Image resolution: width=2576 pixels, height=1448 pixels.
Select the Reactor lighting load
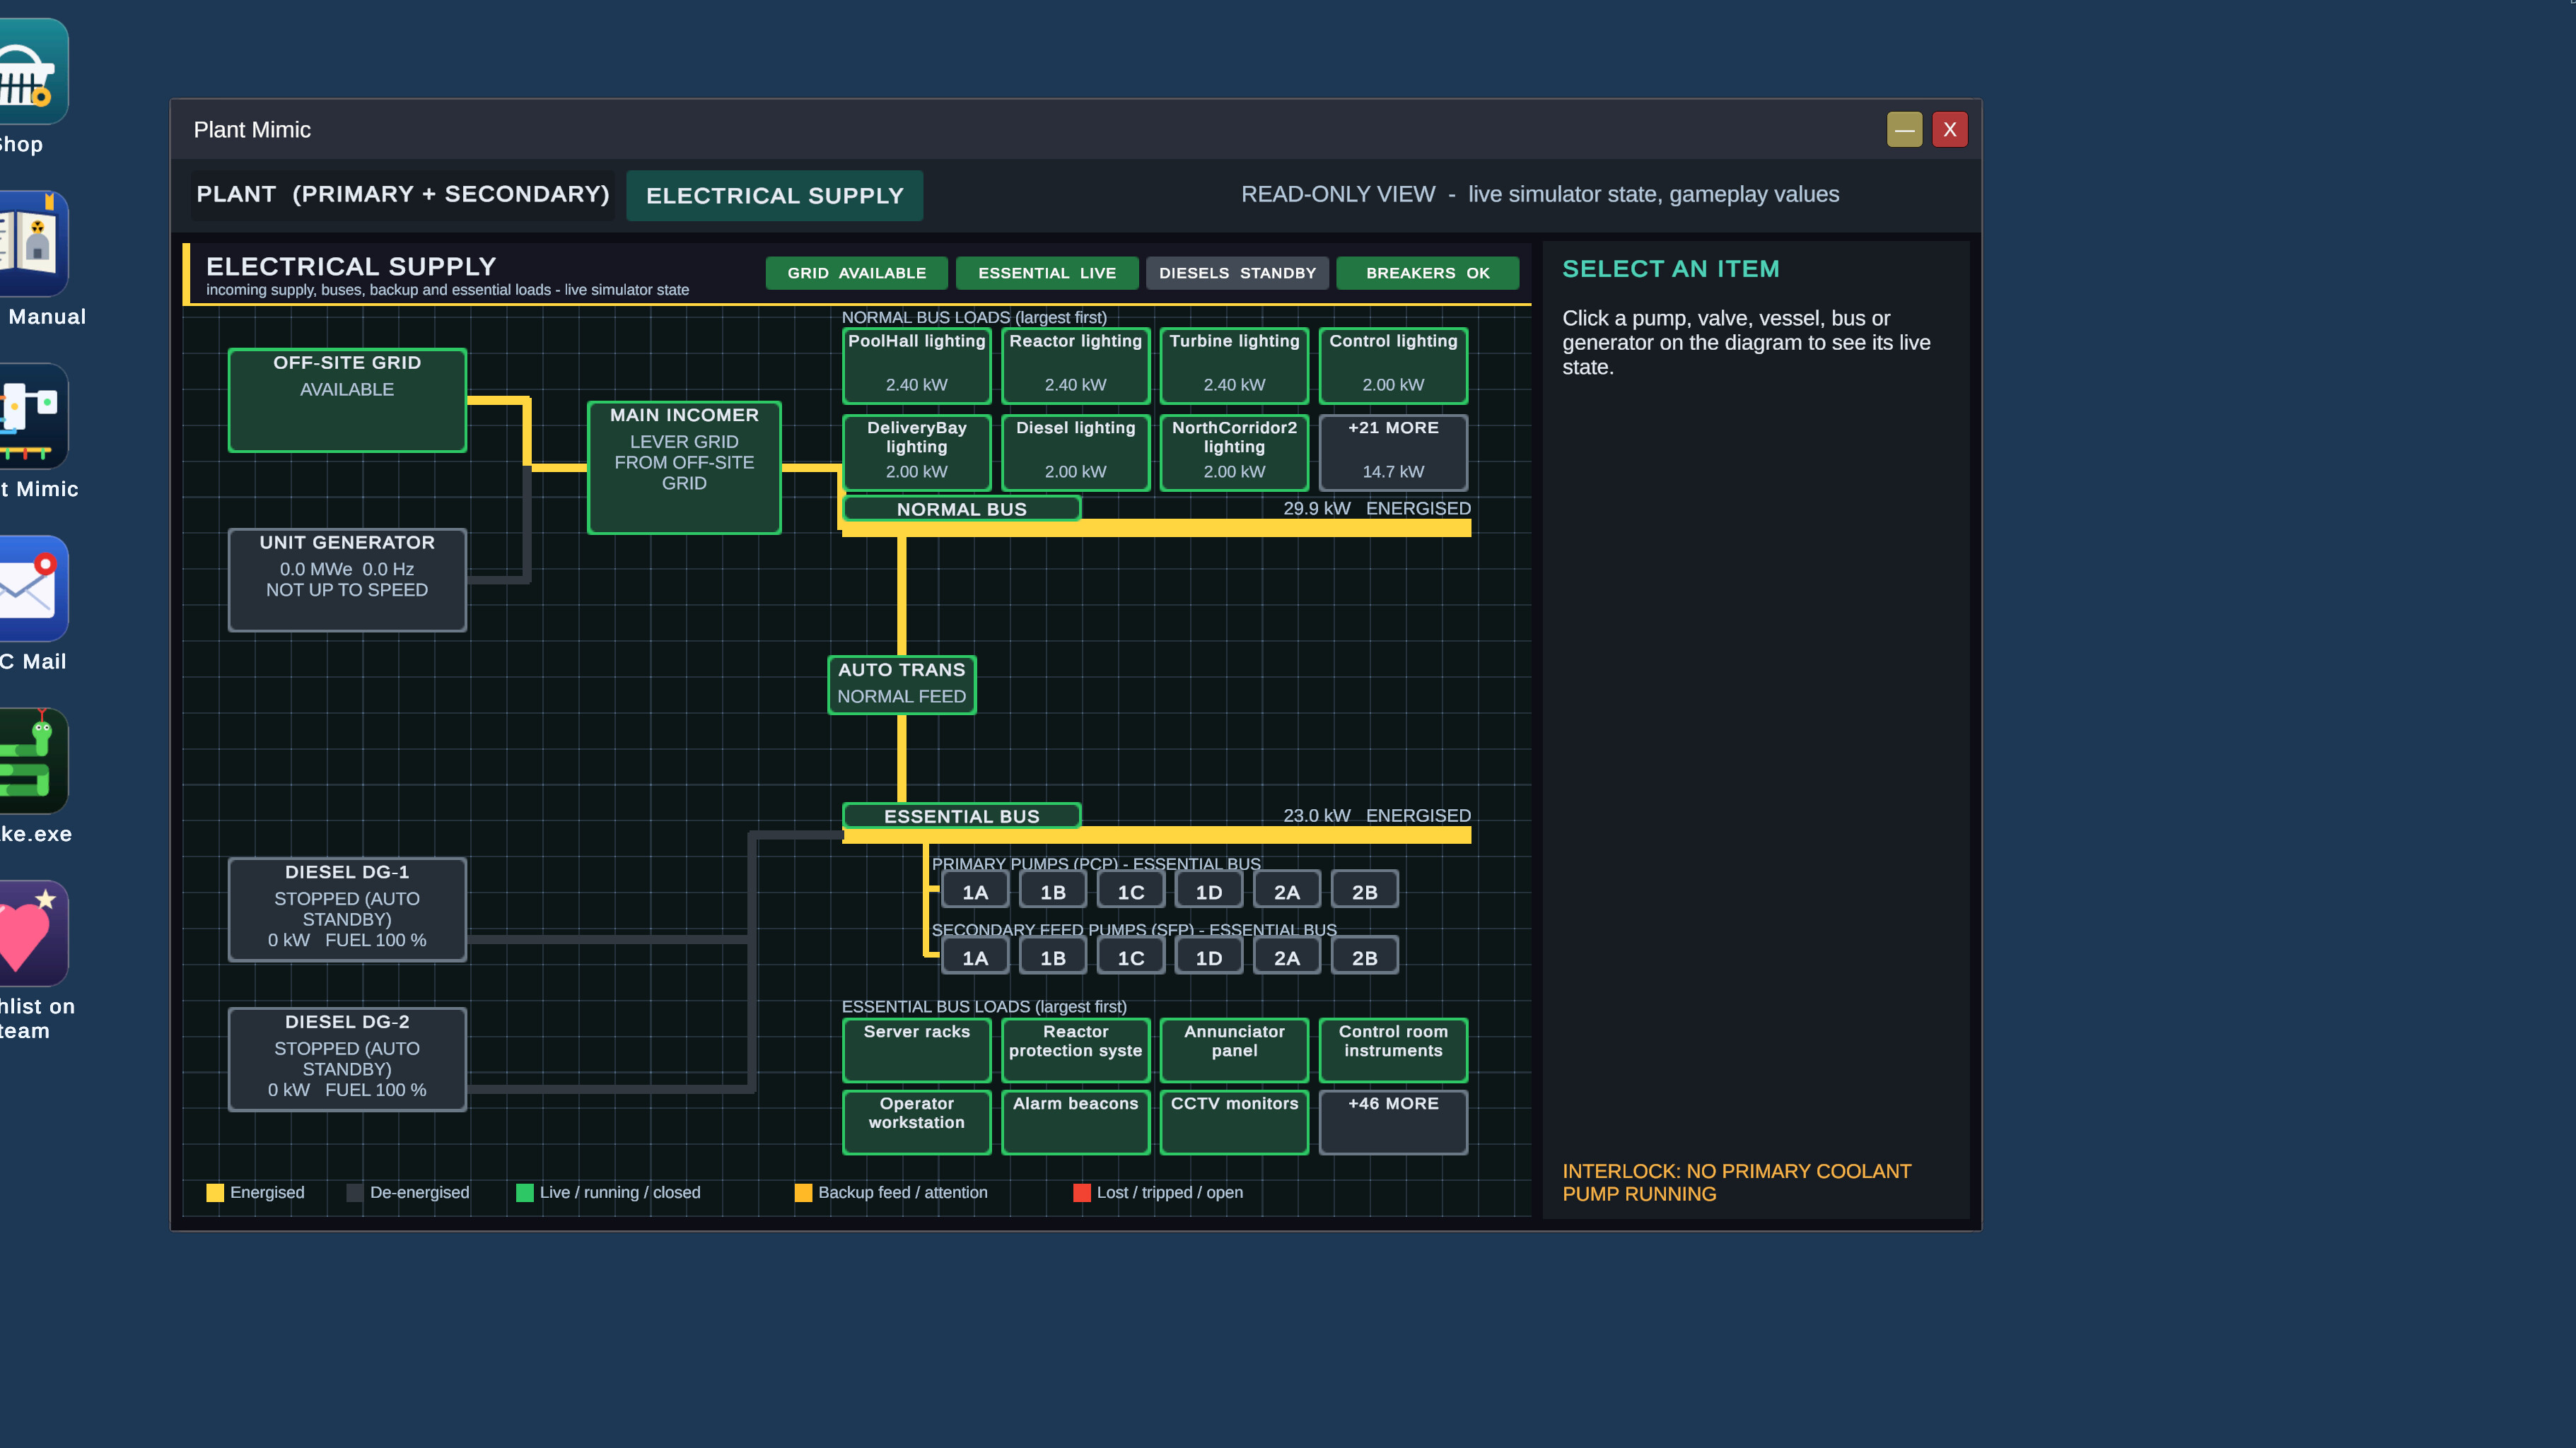tap(1075, 365)
